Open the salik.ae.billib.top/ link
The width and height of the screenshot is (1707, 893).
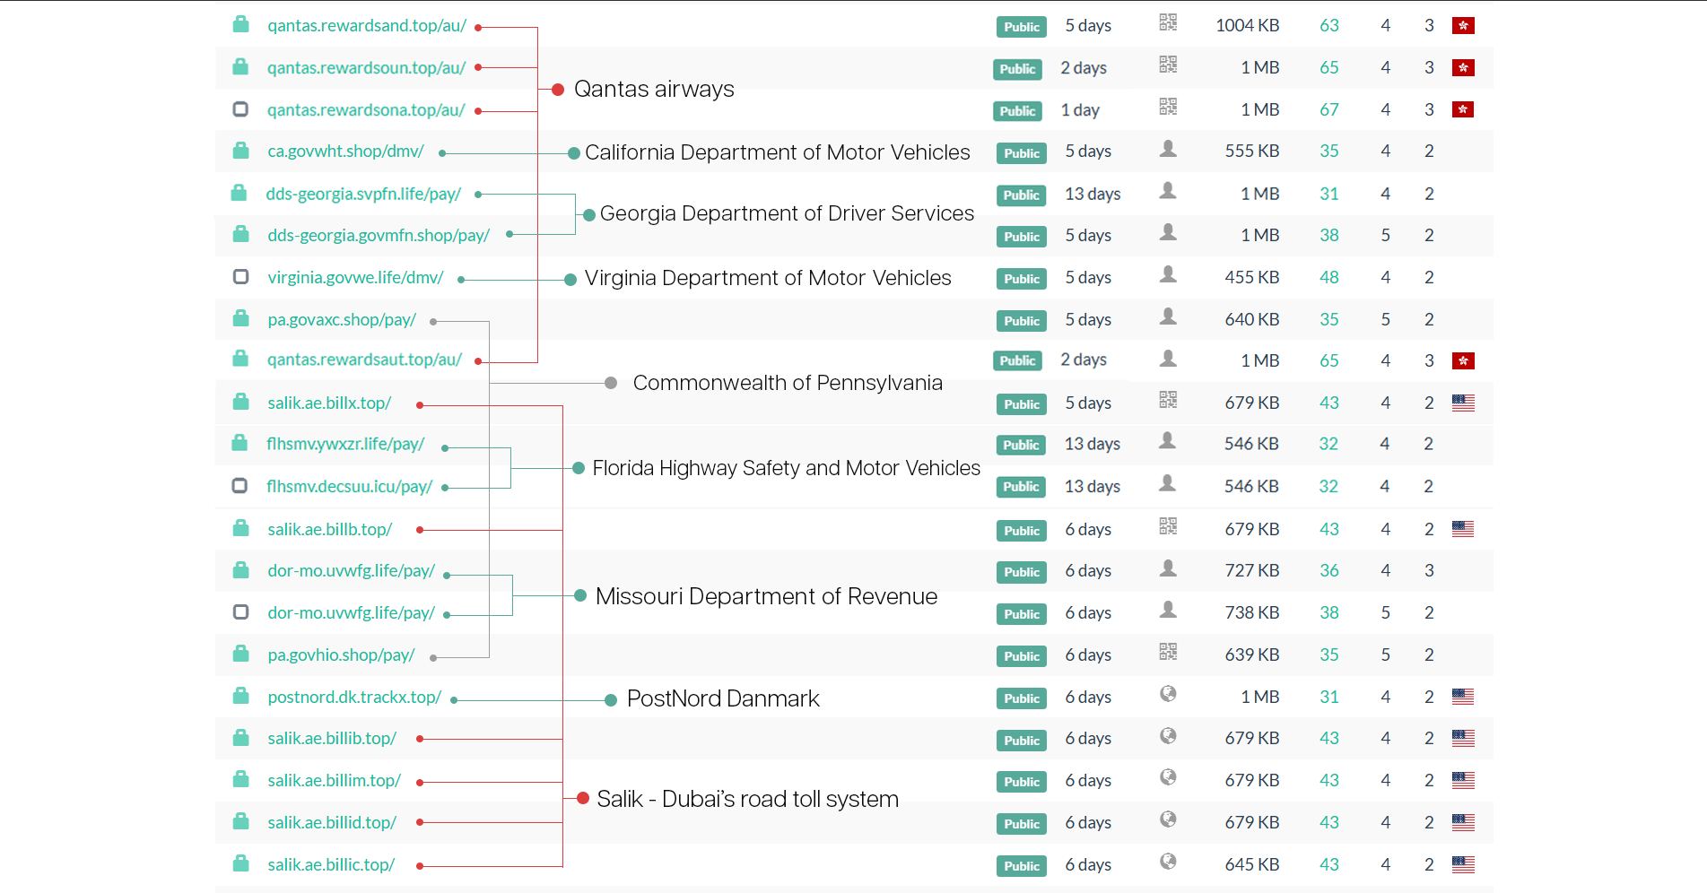332,738
